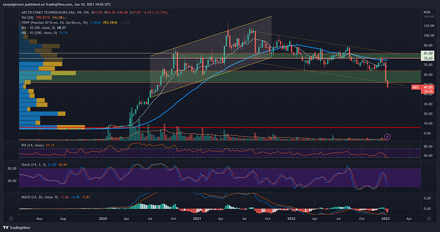Click the RSI (14, close) legend
The height and width of the screenshot is (232, 440).
[x=33, y=145]
